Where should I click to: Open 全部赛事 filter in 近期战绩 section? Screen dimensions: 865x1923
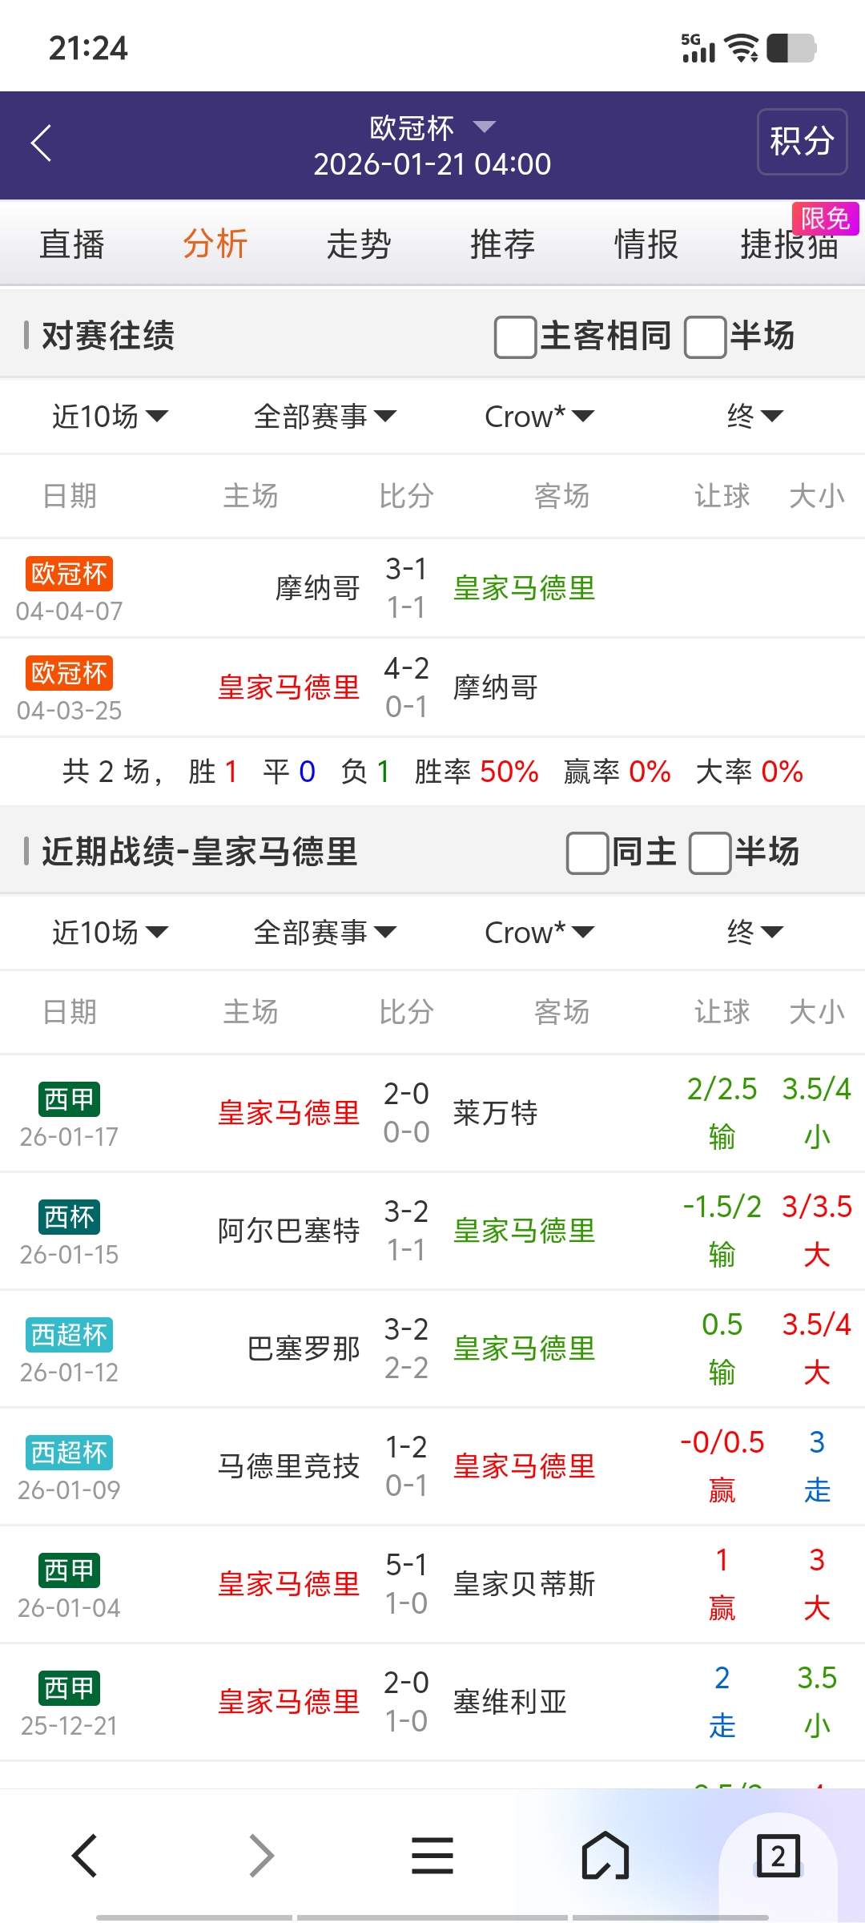coord(324,933)
